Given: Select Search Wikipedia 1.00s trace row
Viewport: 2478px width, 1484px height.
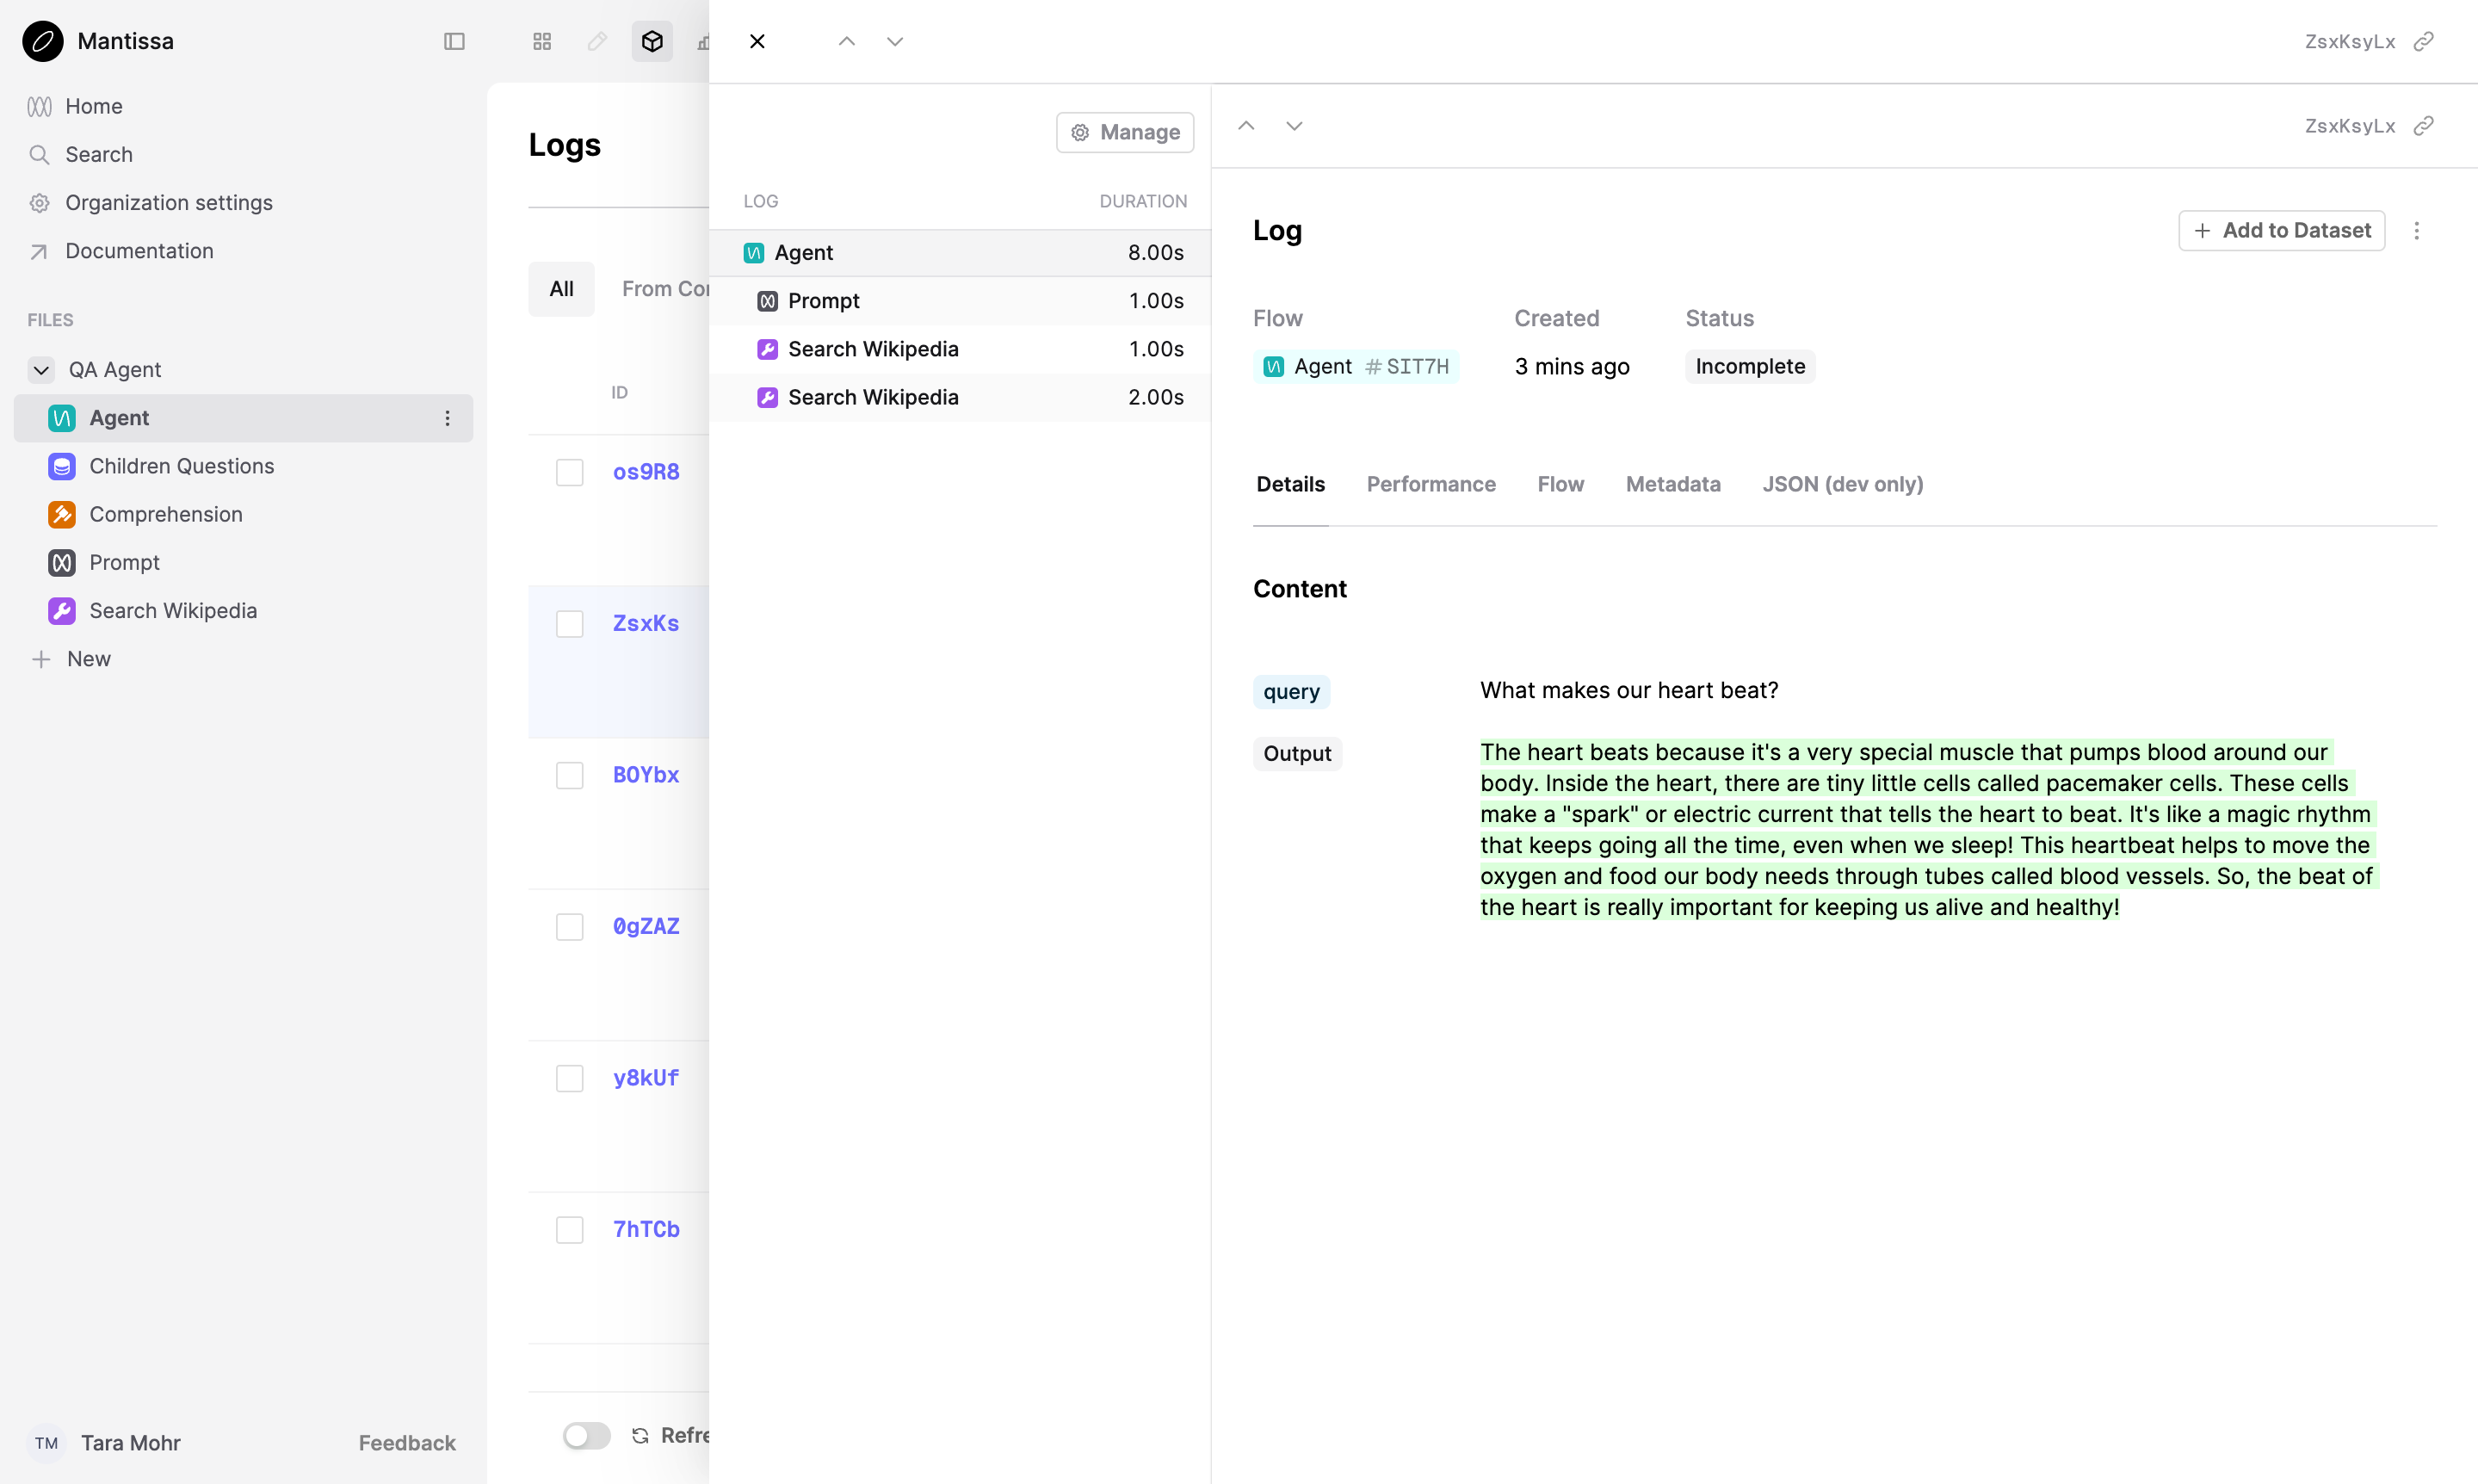Looking at the screenshot, I should click(960, 349).
